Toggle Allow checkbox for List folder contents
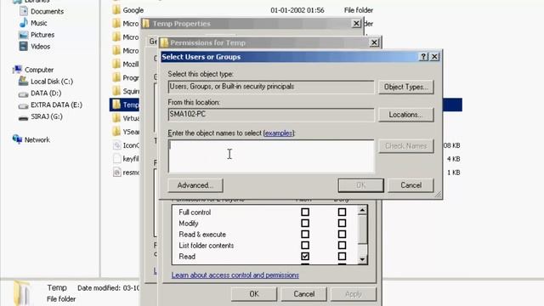544x306 pixels. [x=305, y=246]
